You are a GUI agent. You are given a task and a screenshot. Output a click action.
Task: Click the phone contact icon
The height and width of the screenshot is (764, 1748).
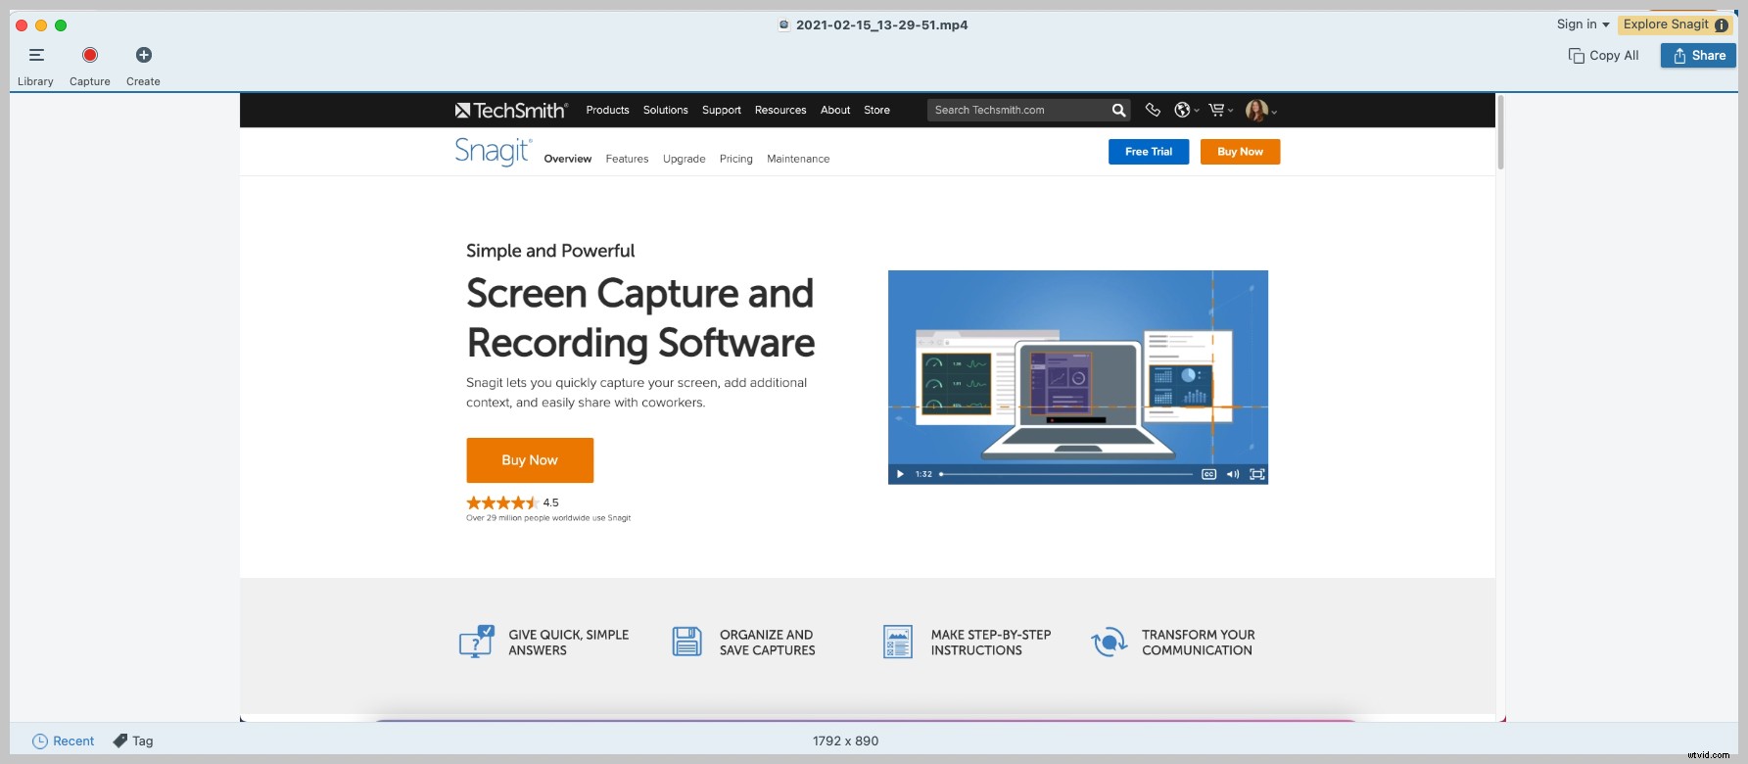pyautogui.click(x=1153, y=110)
